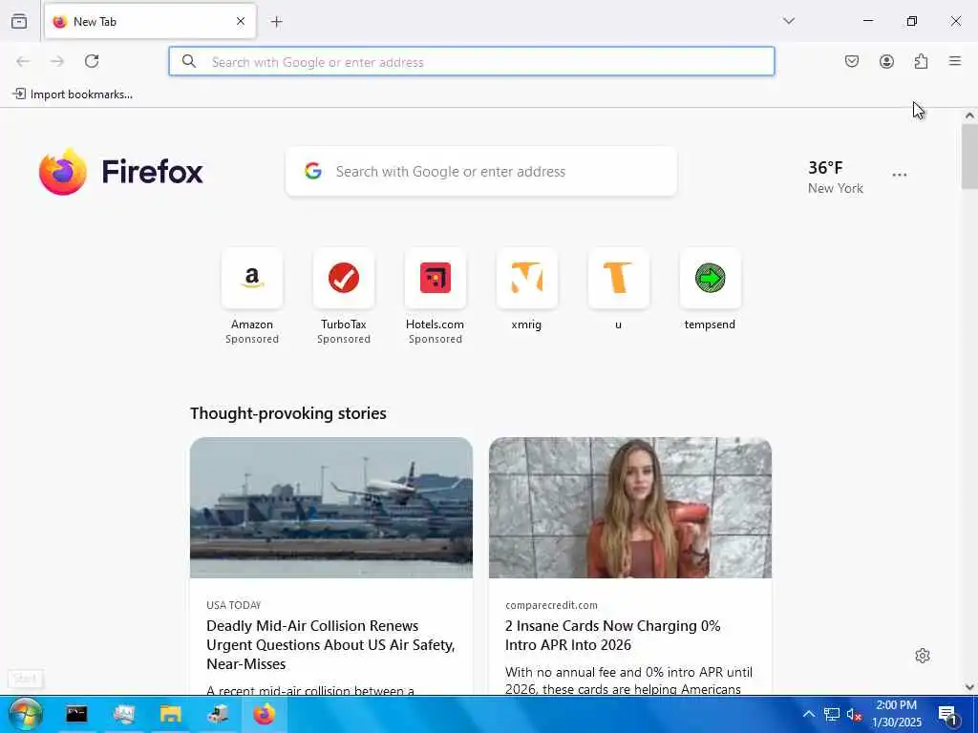The image size is (978, 733).
Task: Click the muted volume tray icon
Action: (x=854, y=715)
